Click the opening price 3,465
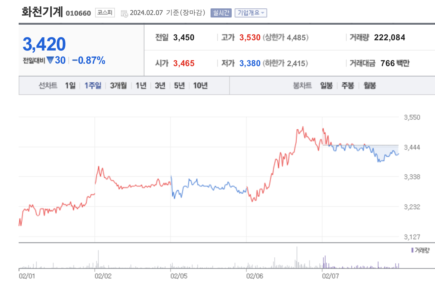Image resolution: width=435 pixels, height=288 pixels. point(184,63)
